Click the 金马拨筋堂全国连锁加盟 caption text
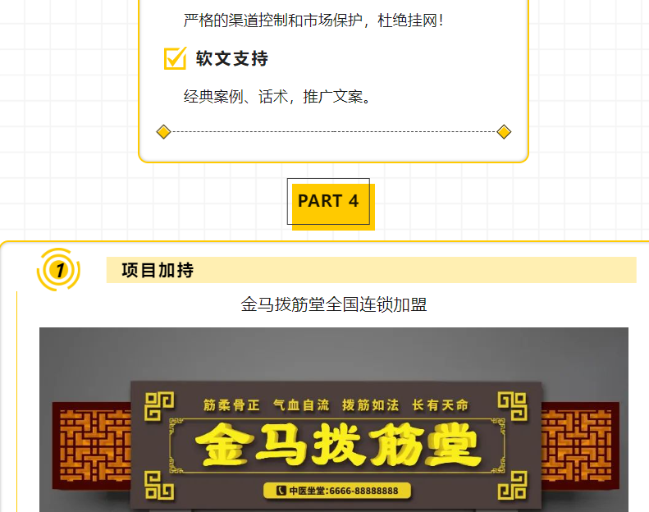The height and width of the screenshot is (512, 649). [x=334, y=304]
